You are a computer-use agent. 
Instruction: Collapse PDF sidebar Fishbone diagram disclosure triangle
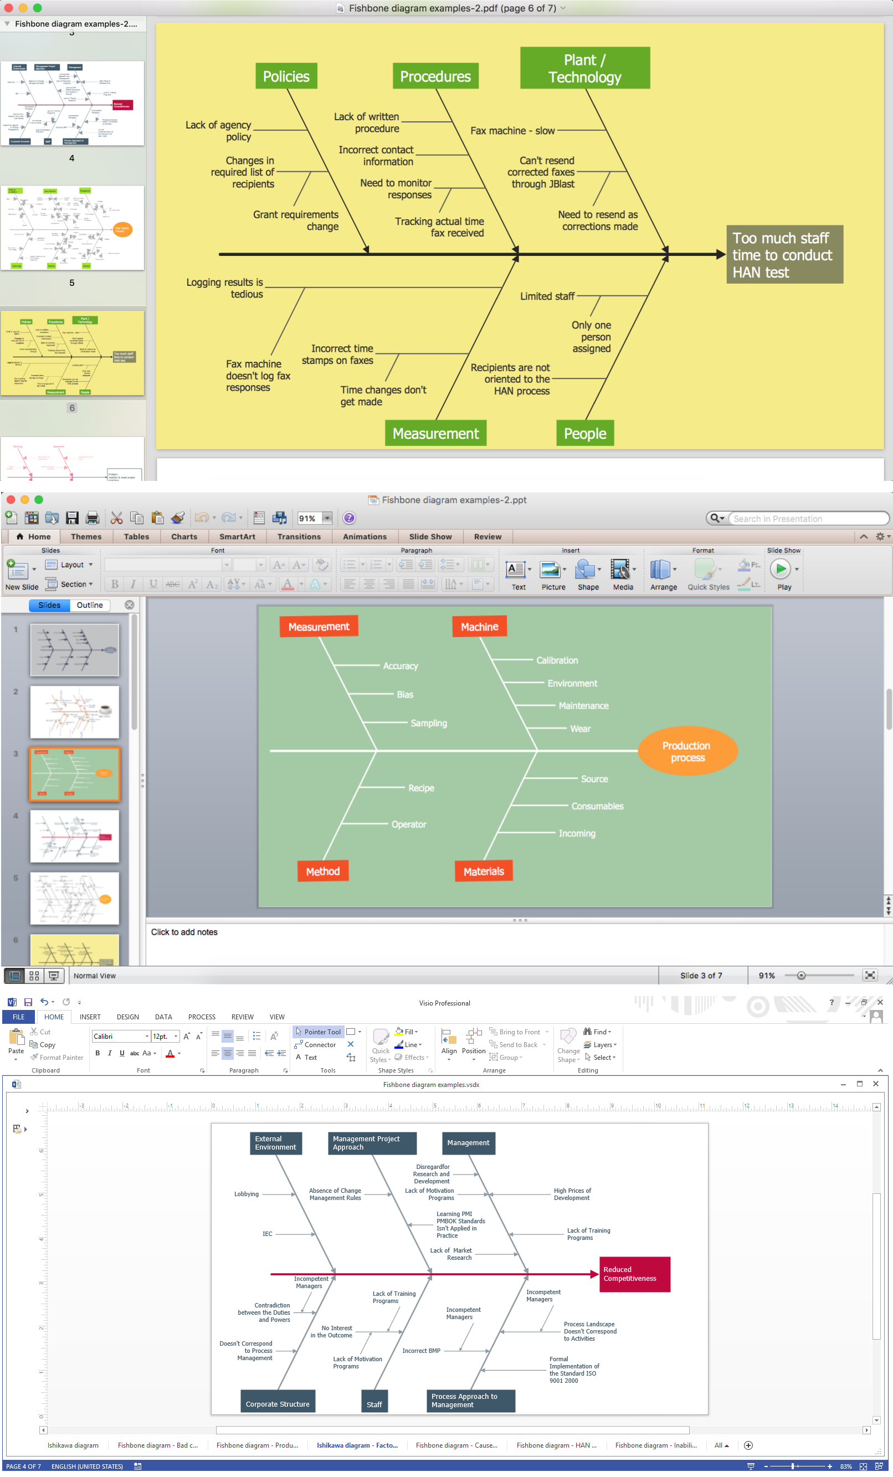click(x=7, y=24)
